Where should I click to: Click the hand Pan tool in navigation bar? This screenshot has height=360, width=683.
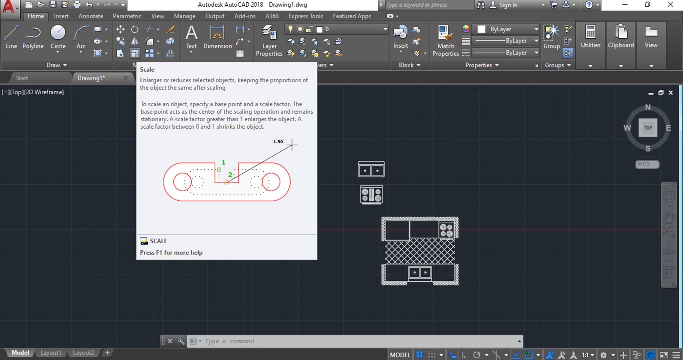(x=669, y=218)
